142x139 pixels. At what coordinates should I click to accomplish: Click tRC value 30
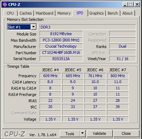click(x=50, y=107)
